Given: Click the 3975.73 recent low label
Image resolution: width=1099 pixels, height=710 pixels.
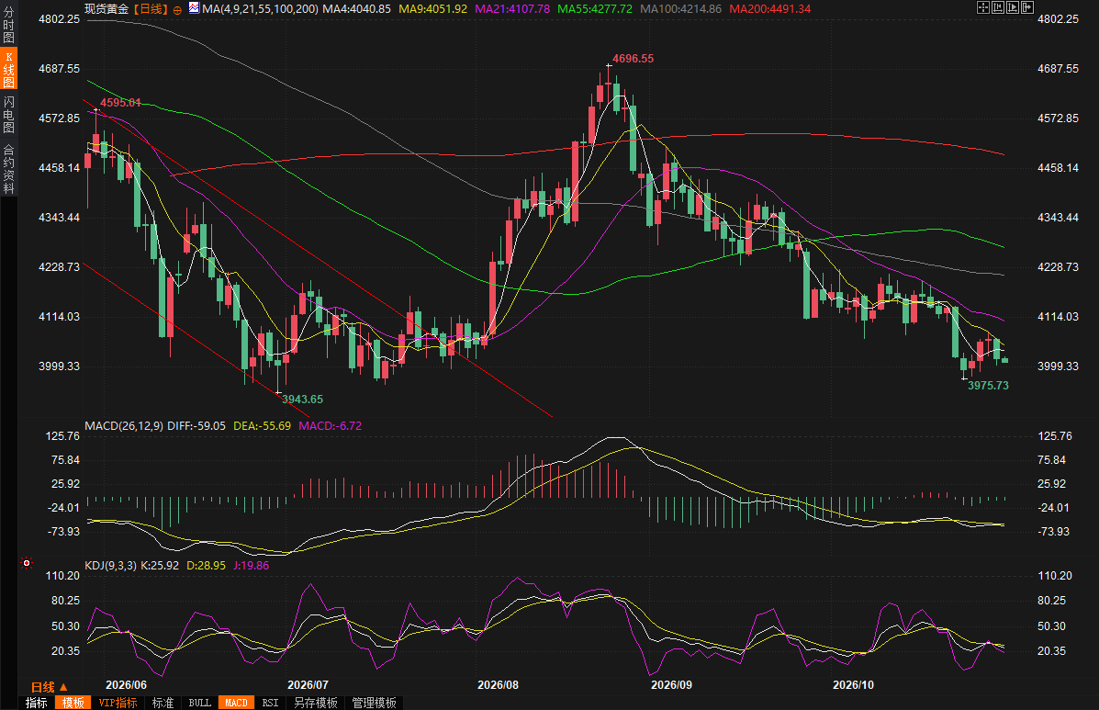Looking at the screenshot, I should pos(988,386).
